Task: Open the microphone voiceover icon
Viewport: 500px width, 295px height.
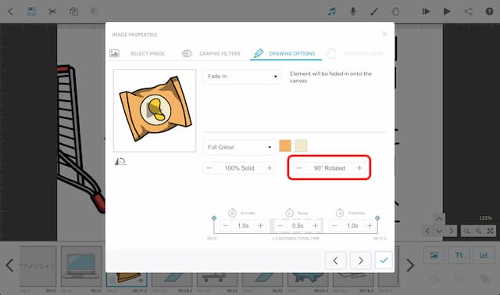Action: pos(352,12)
